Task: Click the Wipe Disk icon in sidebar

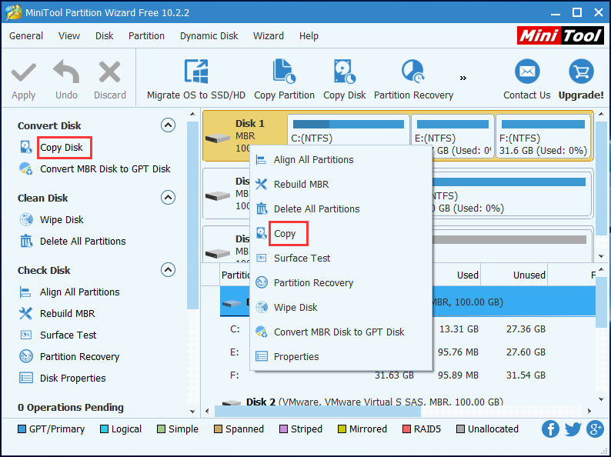Action: (x=26, y=220)
